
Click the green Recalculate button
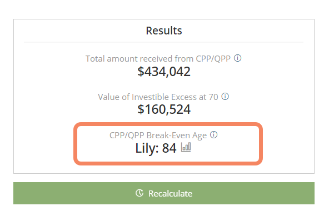coord(164,193)
